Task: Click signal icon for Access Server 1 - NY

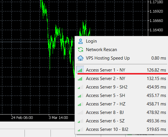Action: pyautogui.click(x=80, y=70)
